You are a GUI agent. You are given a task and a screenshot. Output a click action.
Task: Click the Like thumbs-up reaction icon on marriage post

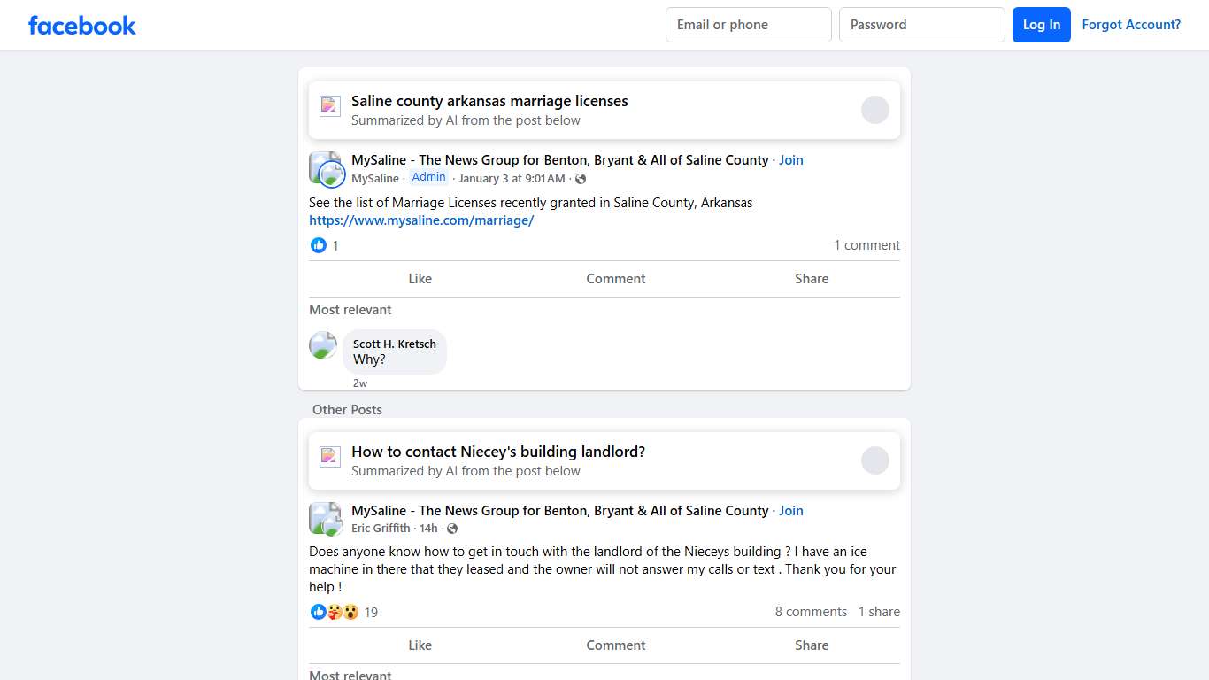coord(319,245)
